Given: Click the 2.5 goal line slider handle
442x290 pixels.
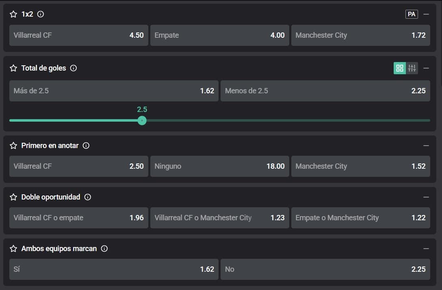Looking at the screenshot, I should (x=142, y=120).
